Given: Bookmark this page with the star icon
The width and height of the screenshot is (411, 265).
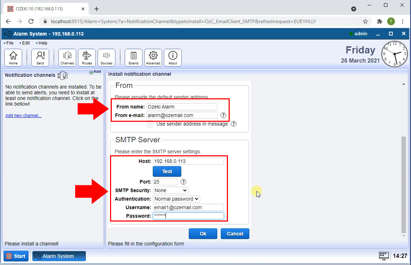Looking at the screenshot, I should tap(365, 21).
